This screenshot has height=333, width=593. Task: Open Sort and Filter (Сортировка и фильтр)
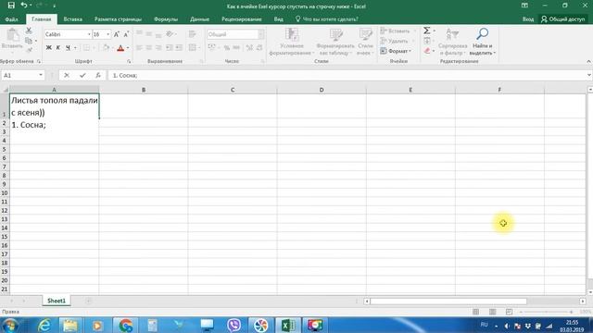coord(452,42)
